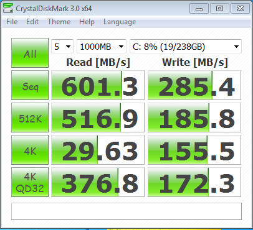Open the drive selector C: 8% dropdown
The width and height of the screenshot is (253, 230).
coord(186,47)
